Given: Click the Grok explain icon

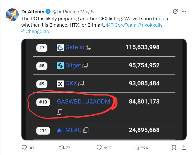Looking at the screenshot, I should (x=175, y=12).
